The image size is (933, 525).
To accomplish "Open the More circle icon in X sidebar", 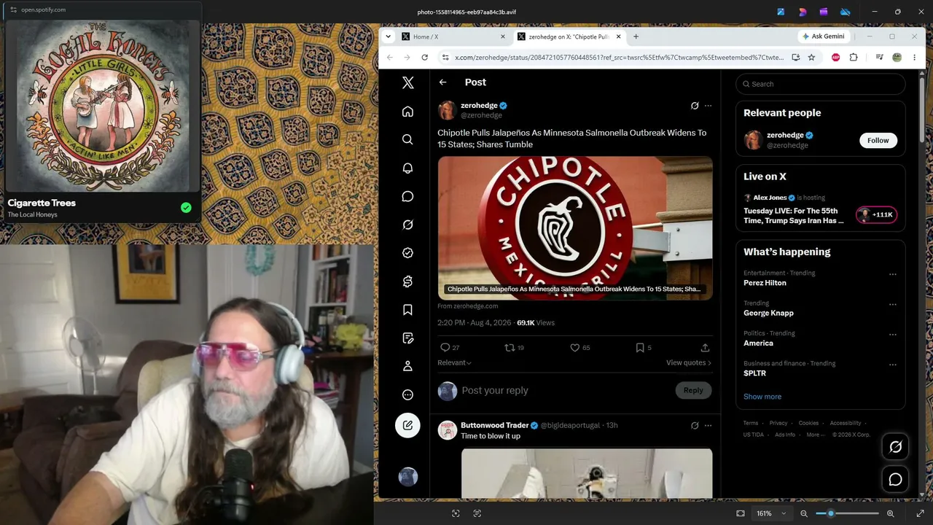I will pos(407,394).
